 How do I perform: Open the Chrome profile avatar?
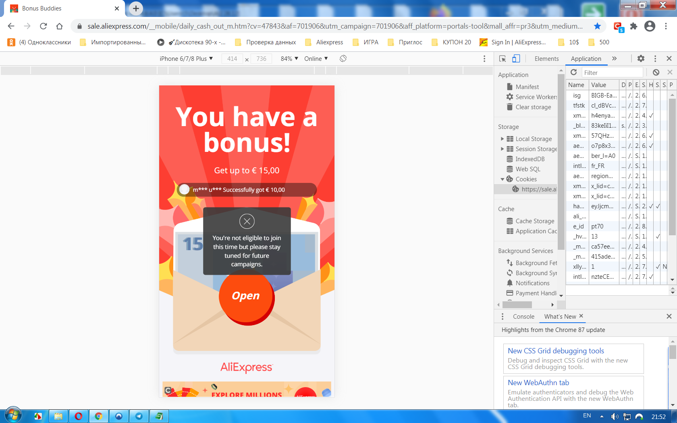(650, 26)
